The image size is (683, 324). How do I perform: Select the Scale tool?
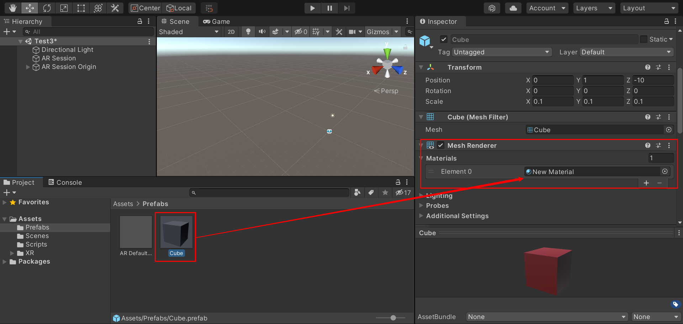point(64,8)
